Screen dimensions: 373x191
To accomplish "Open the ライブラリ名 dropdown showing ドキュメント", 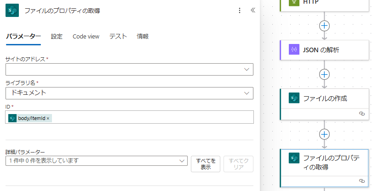I will point(129,93).
